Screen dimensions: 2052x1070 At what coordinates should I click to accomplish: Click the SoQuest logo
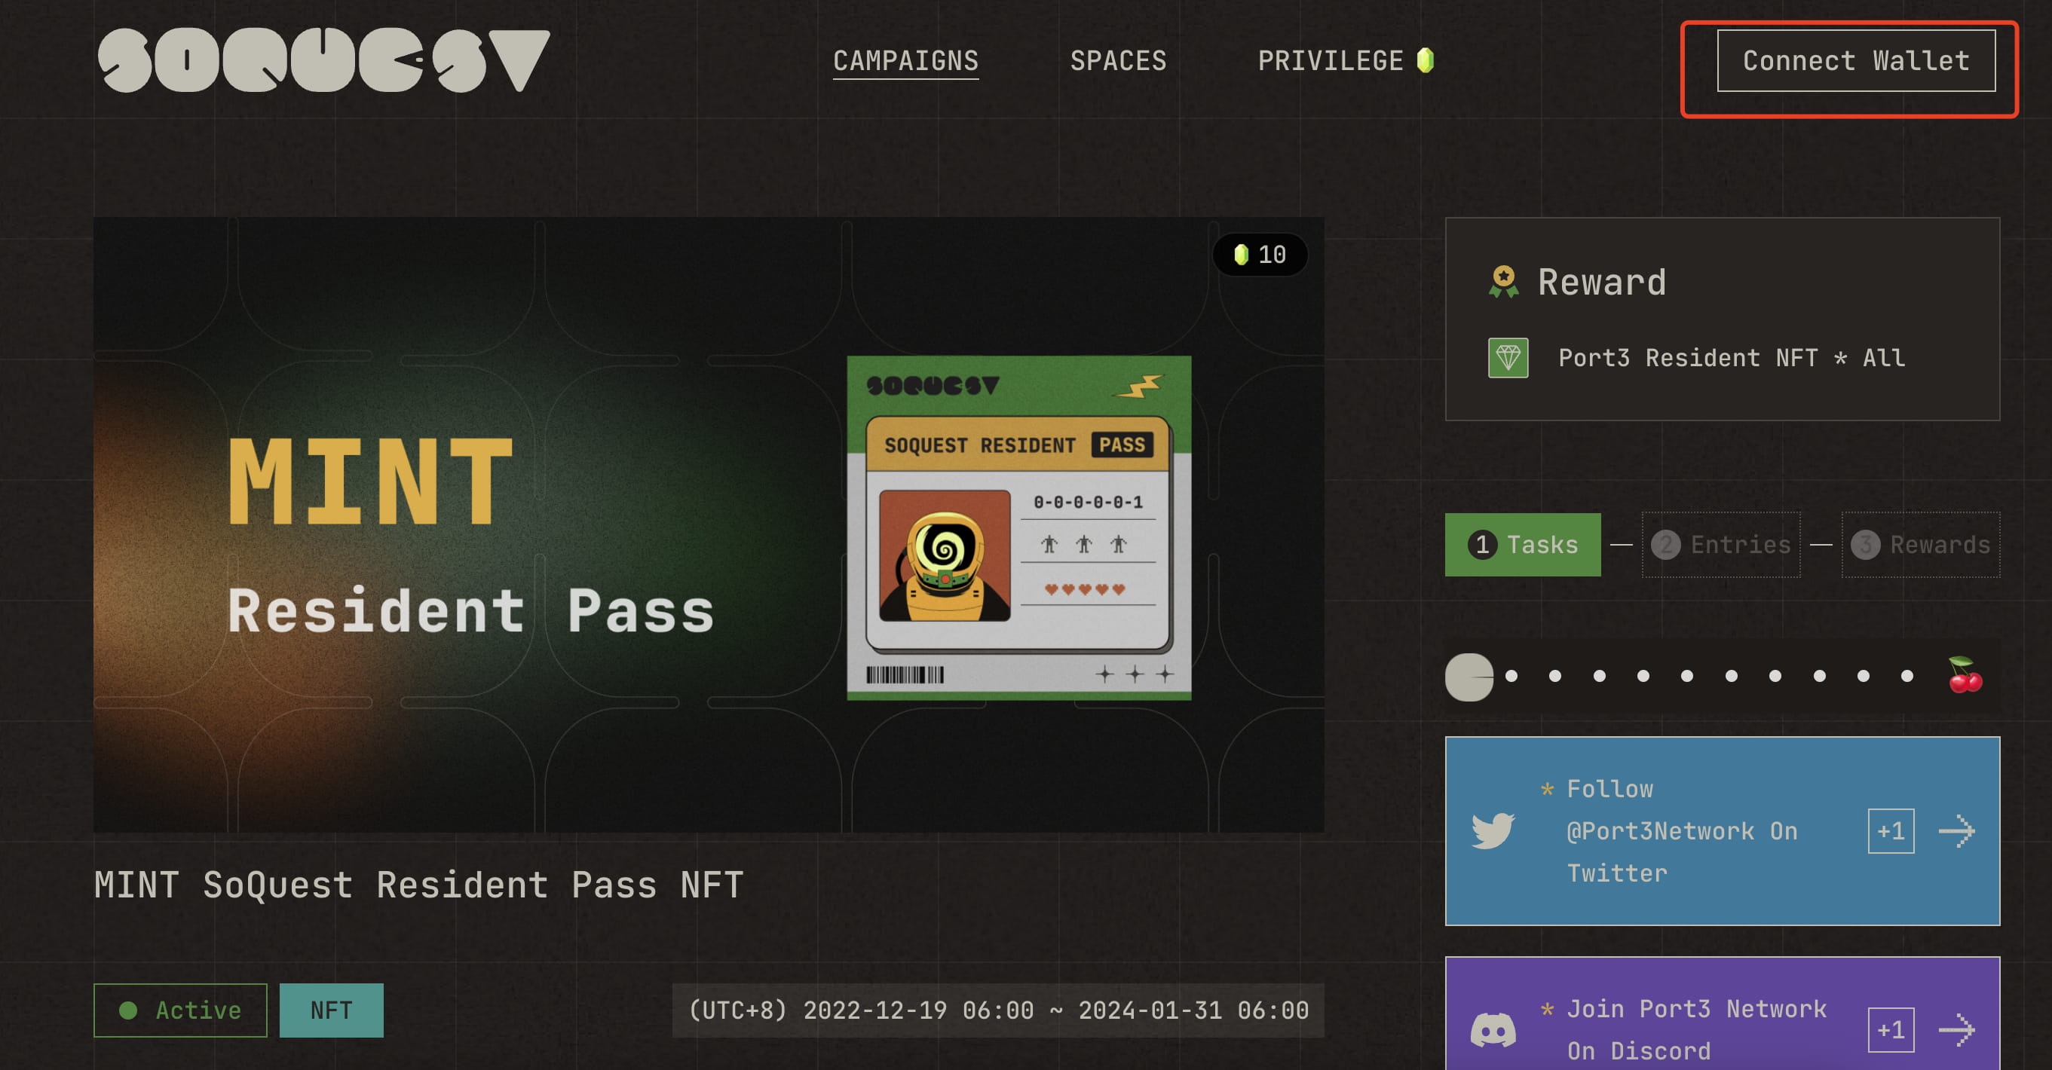[323, 60]
